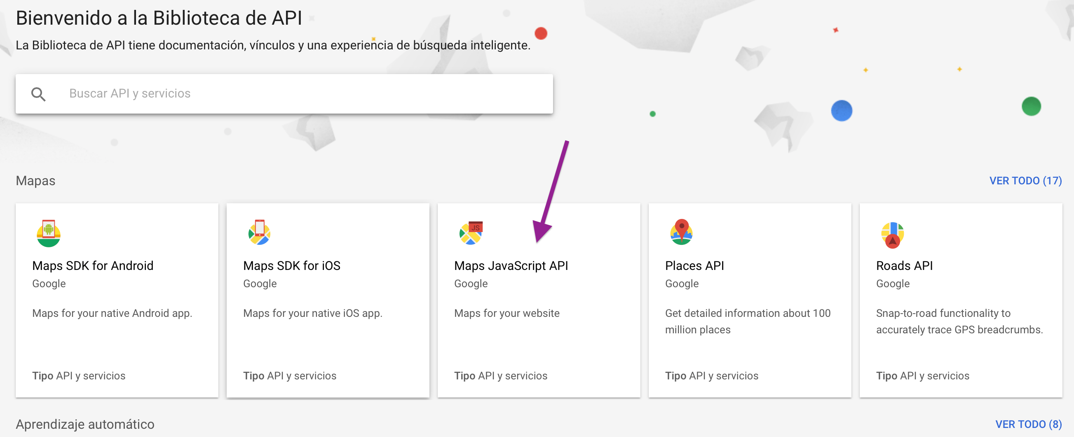Click "Maps for your native Android app." text
The height and width of the screenshot is (437, 1074).
112,313
